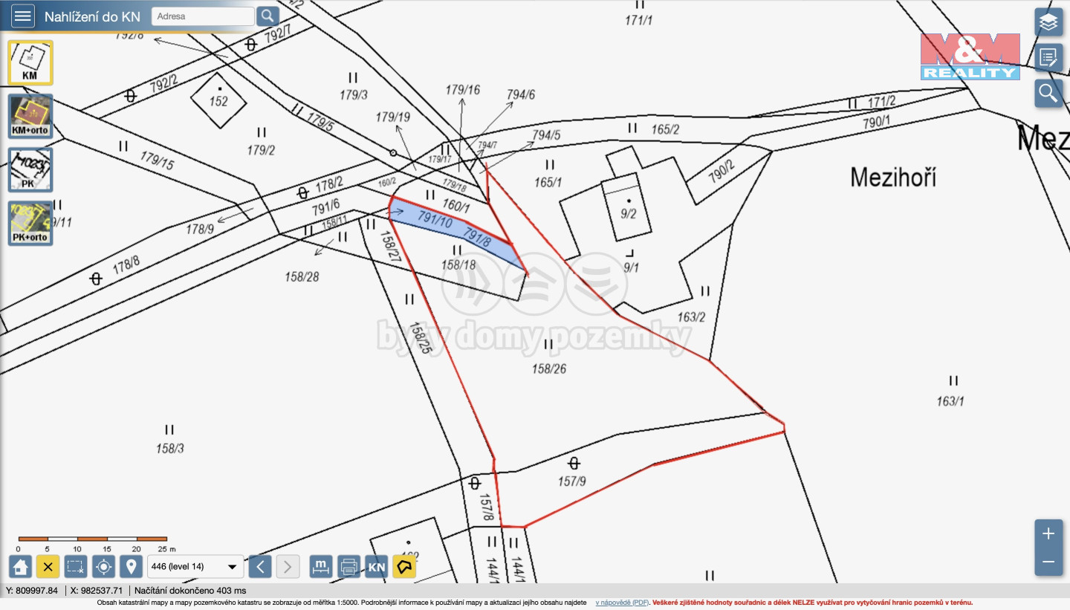Click the right-side magnifier search tool

pos(1048,93)
